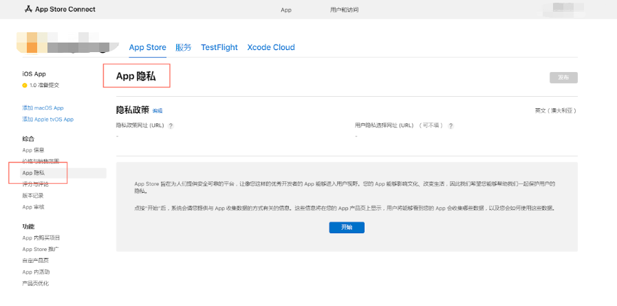Image resolution: width=617 pixels, height=306 pixels.
Task: Select App 隐私 in sidebar
Action: click(63, 173)
